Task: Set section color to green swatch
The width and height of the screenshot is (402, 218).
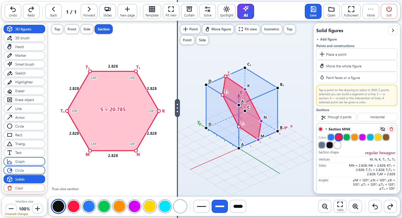Action: click(347, 137)
